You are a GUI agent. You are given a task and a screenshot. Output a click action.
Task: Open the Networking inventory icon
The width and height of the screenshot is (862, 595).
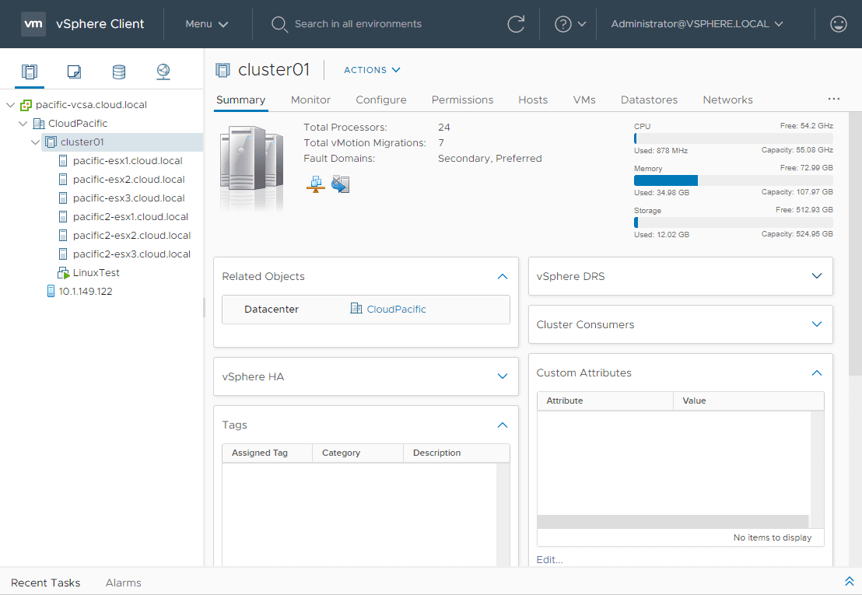163,72
